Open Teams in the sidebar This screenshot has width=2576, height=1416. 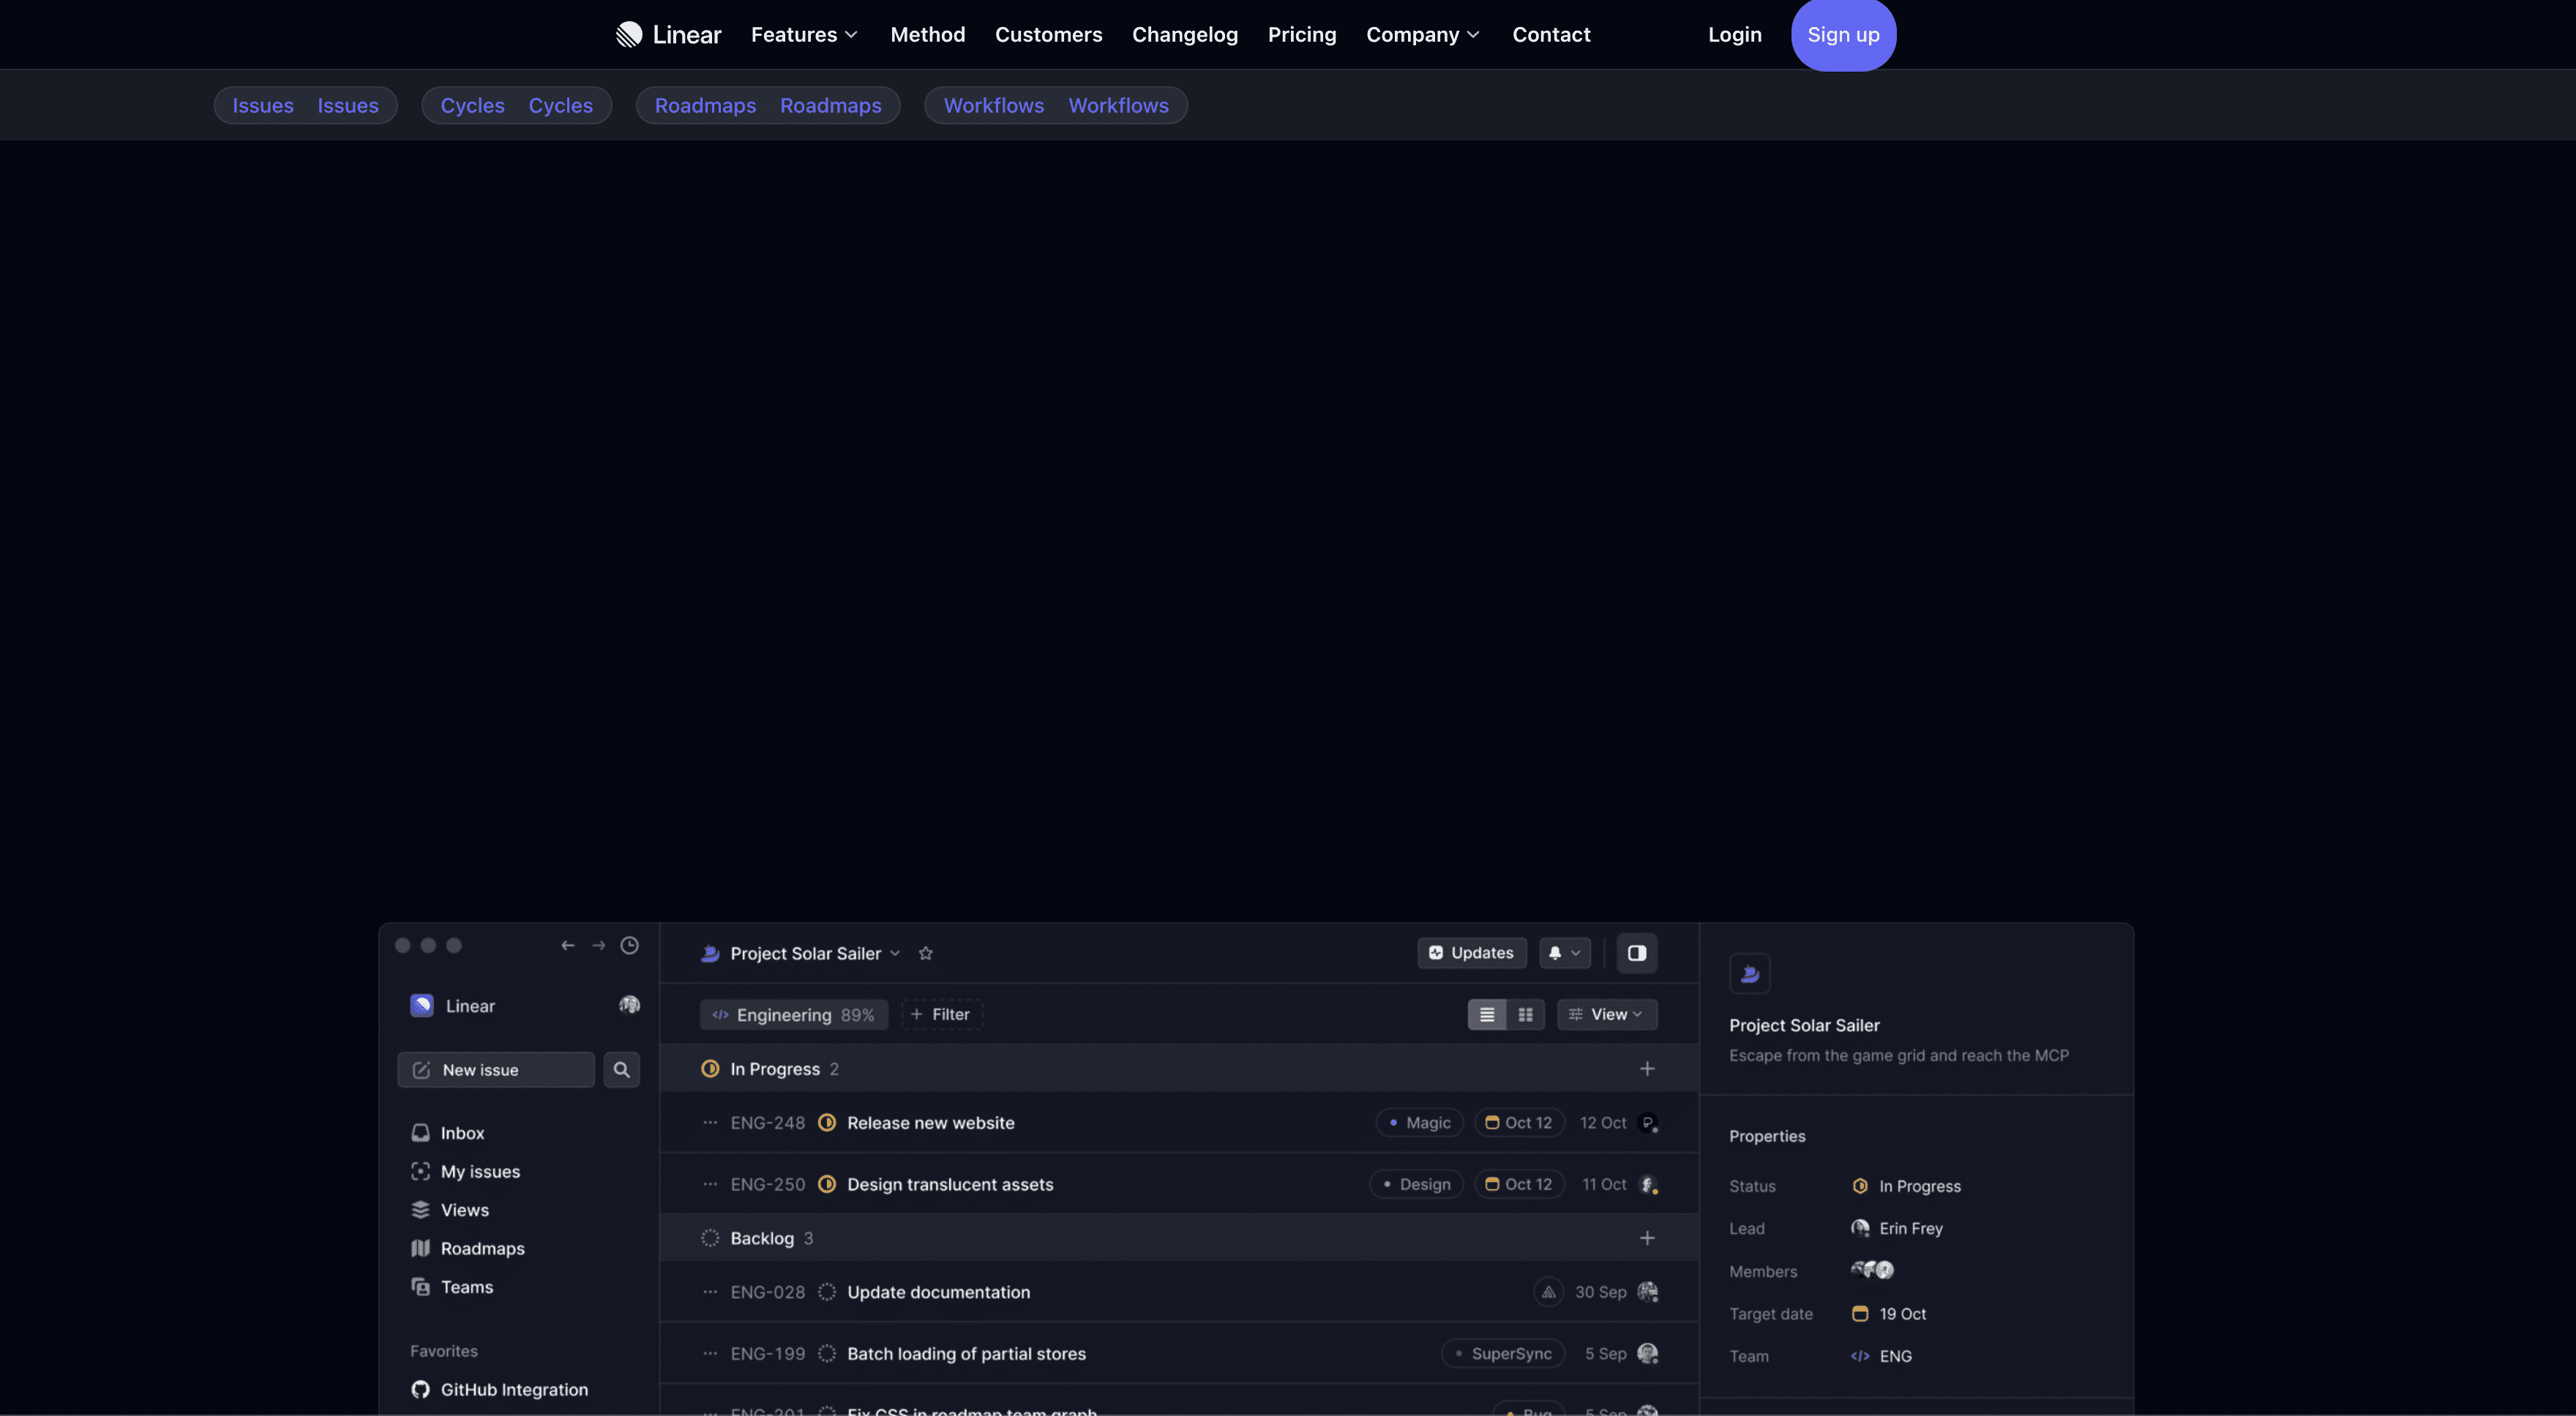point(452,1287)
